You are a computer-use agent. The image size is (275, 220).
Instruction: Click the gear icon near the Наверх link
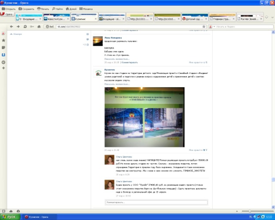[x=88, y=34]
